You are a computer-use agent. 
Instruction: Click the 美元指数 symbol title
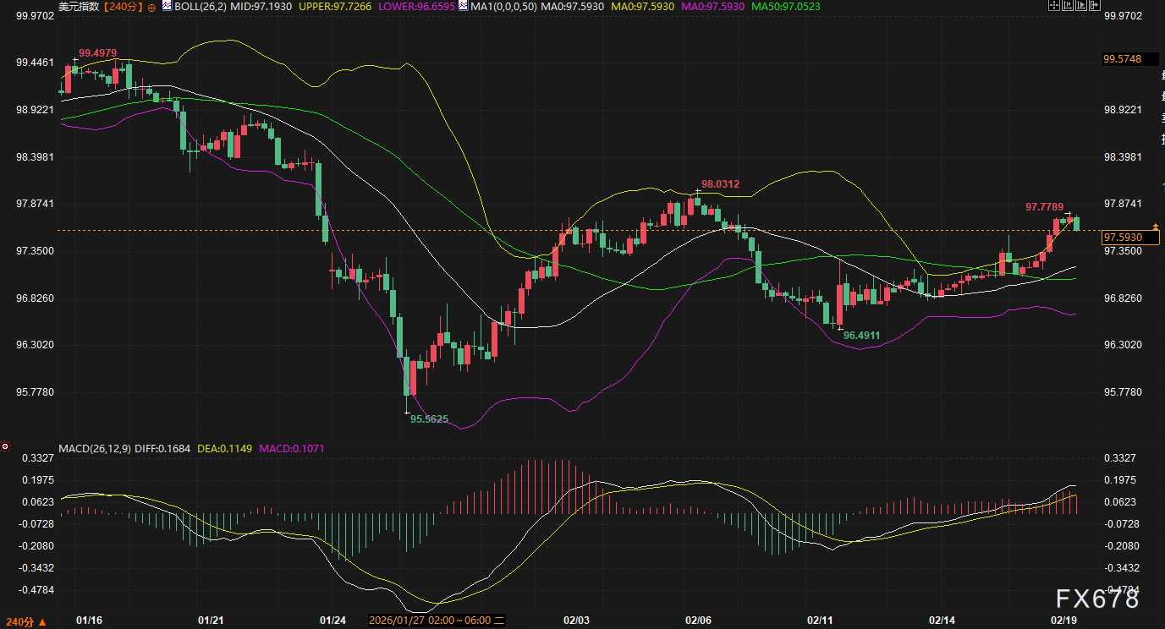click(x=78, y=7)
